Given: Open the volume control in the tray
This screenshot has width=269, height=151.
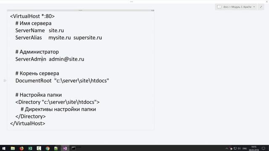Looking at the screenshot, I should pyautogui.click(x=239, y=148).
